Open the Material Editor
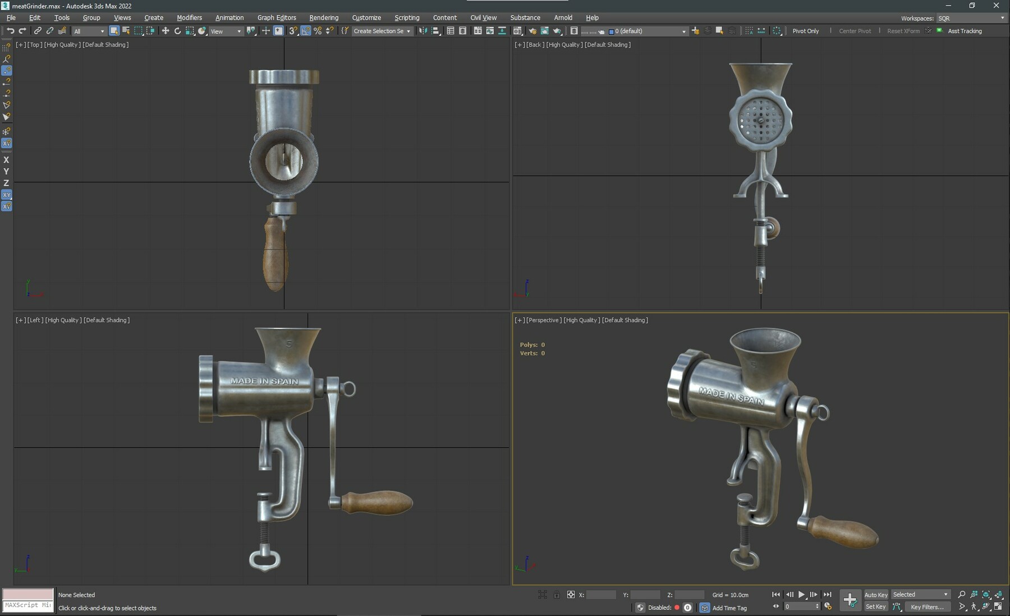The image size is (1010, 616). pos(517,31)
